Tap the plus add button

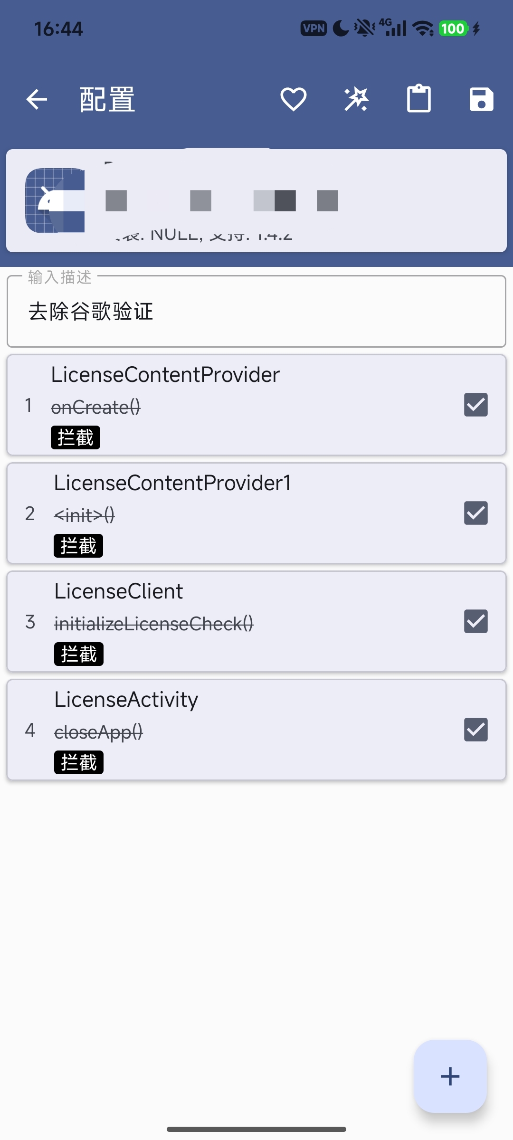(450, 1076)
